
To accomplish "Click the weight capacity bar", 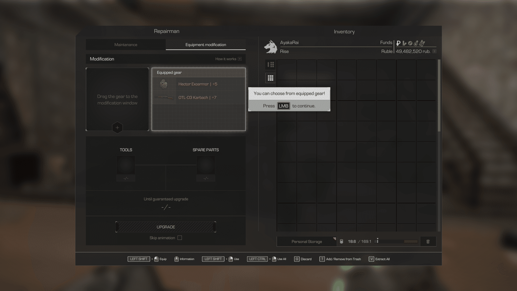I will pyautogui.click(x=396, y=242).
